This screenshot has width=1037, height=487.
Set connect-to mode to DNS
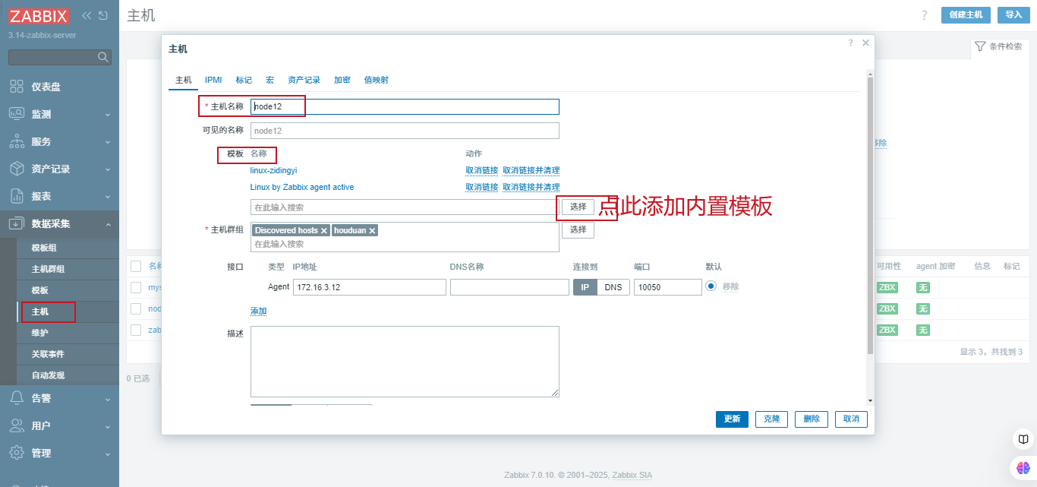pos(613,287)
